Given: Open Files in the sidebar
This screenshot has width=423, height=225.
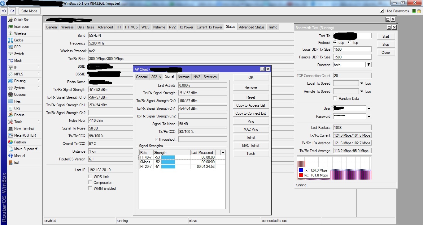Looking at the screenshot, I should point(17,101).
